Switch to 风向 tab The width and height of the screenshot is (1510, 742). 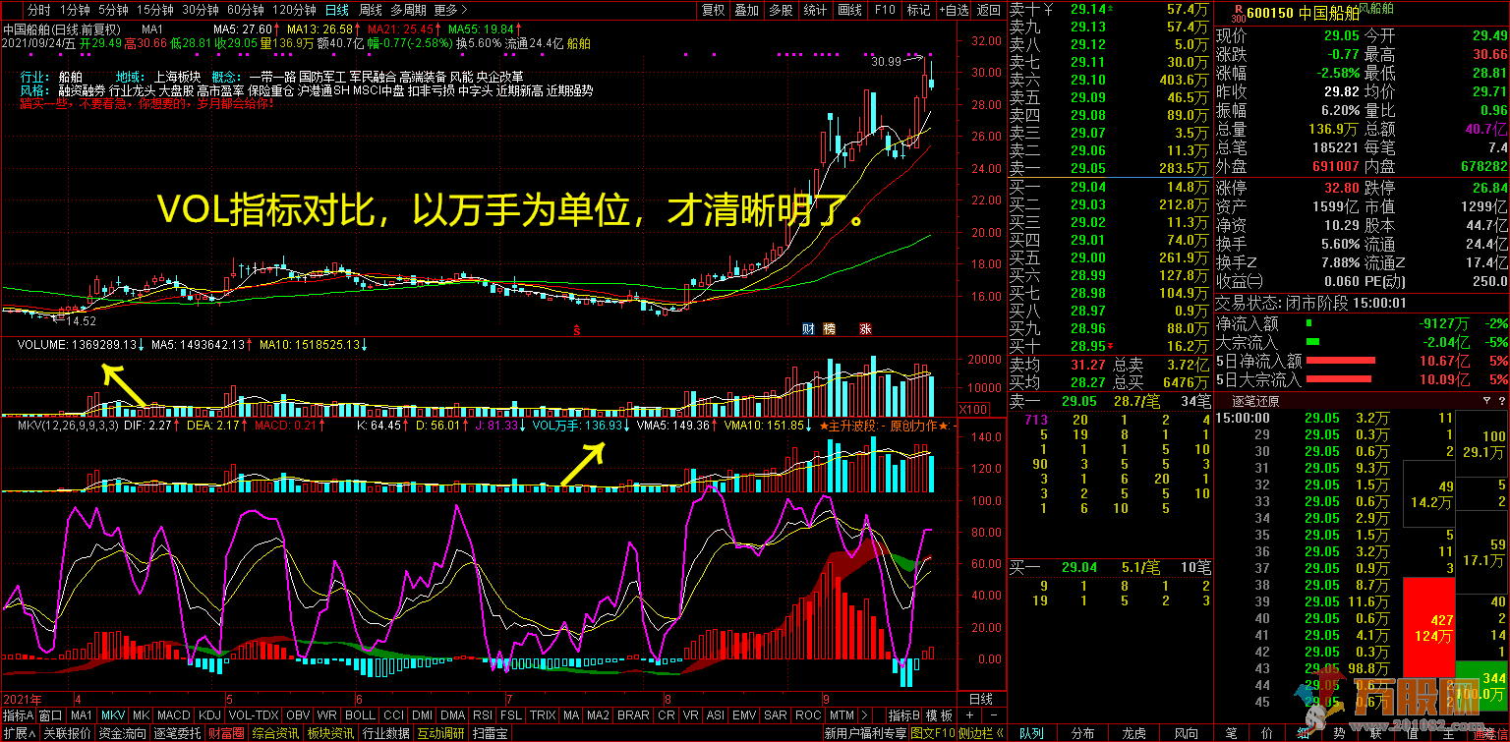[x=1187, y=733]
